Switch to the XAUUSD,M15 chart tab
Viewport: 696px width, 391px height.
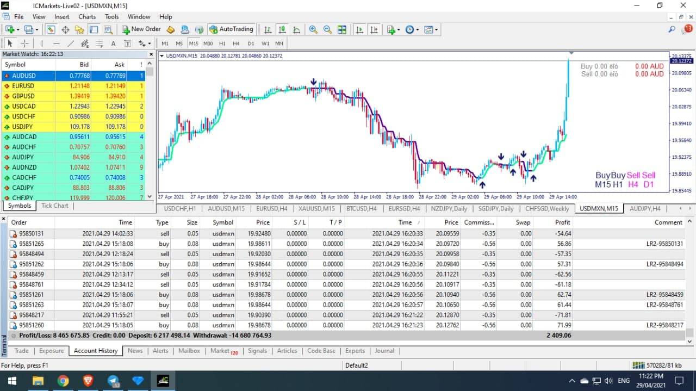click(x=316, y=209)
